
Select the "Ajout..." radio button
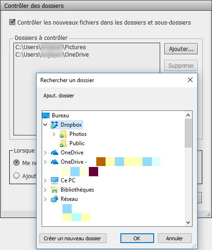(17, 176)
